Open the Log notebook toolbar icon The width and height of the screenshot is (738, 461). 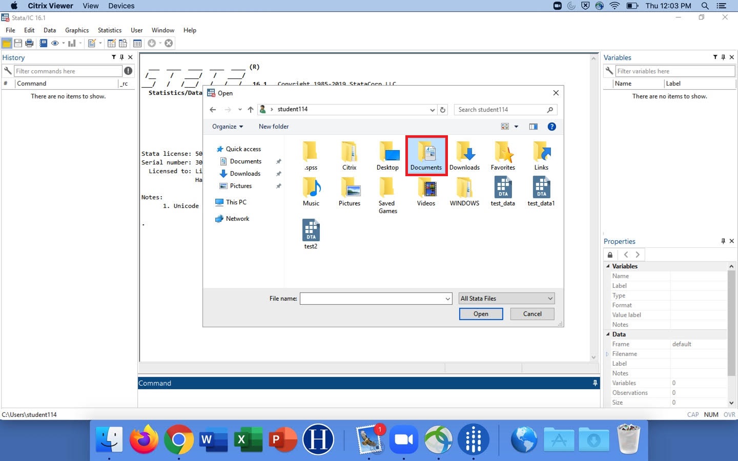click(x=44, y=43)
